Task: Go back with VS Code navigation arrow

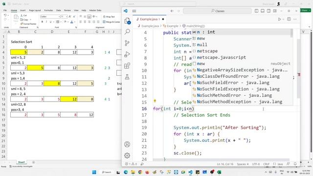Action: click(172, 11)
